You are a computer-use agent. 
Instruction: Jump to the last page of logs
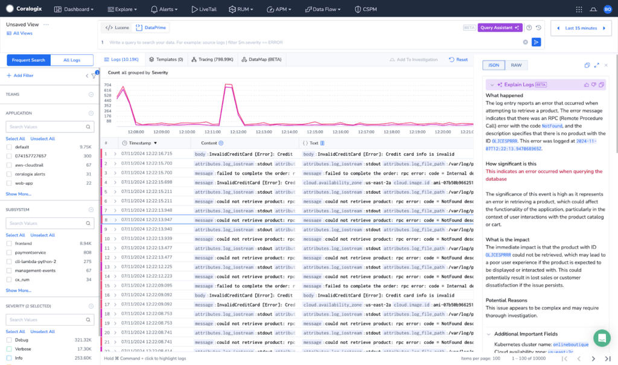pyautogui.click(x=607, y=359)
